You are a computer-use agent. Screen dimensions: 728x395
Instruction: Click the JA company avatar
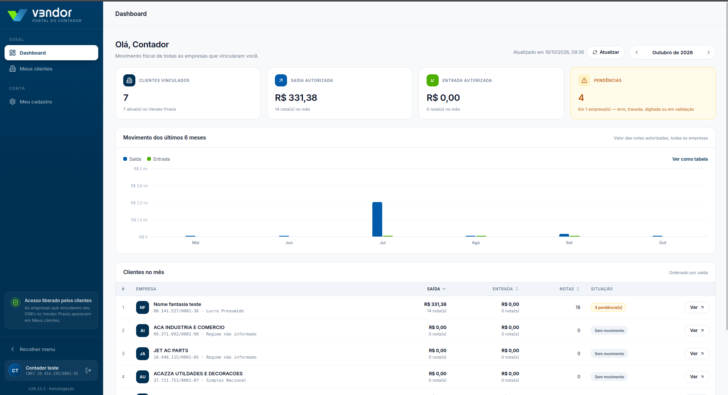[x=143, y=354]
